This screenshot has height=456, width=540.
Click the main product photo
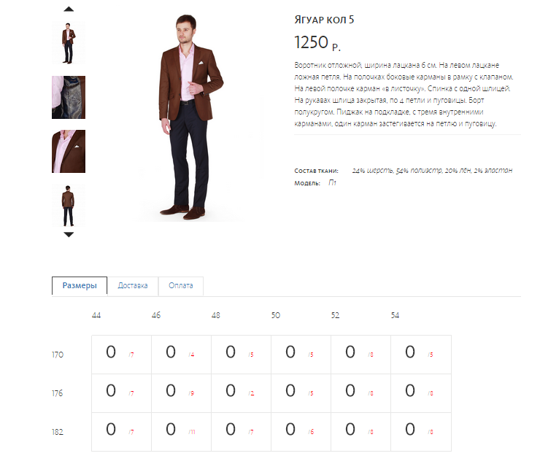click(x=189, y=117)
